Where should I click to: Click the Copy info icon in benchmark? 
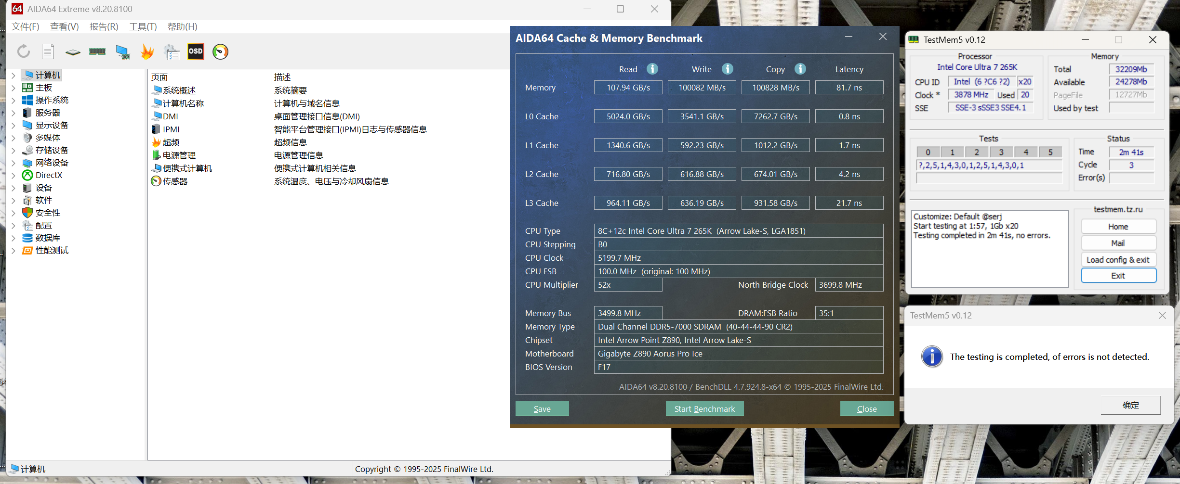coord(800,69)
